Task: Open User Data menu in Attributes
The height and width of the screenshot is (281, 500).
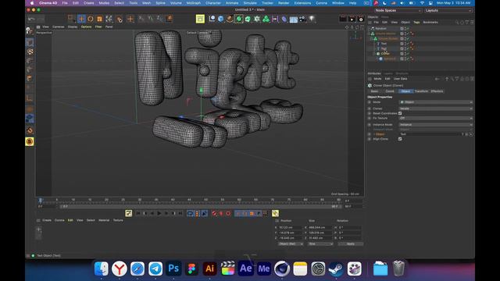Action: [x=400, y=79]
